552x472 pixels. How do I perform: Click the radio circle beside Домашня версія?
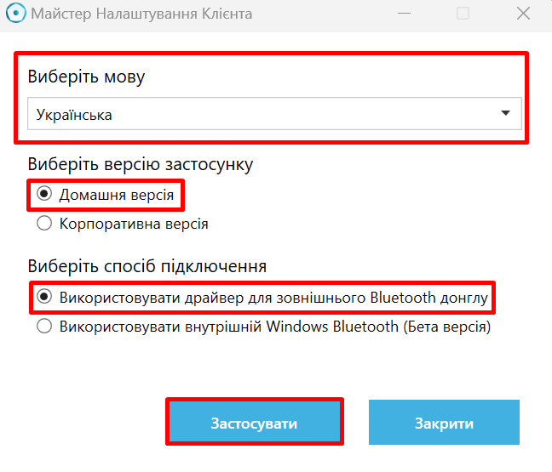[44, 195]
